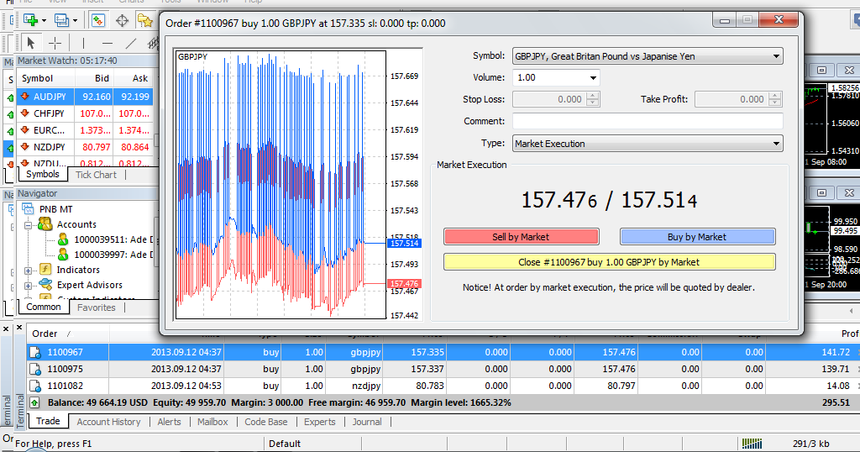860x452 pixels.
Task: Select the Crosshair tool
Action: point(55,43)
